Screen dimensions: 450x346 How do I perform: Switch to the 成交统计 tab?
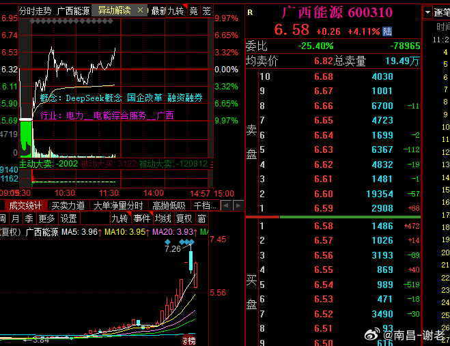(25, 205)
